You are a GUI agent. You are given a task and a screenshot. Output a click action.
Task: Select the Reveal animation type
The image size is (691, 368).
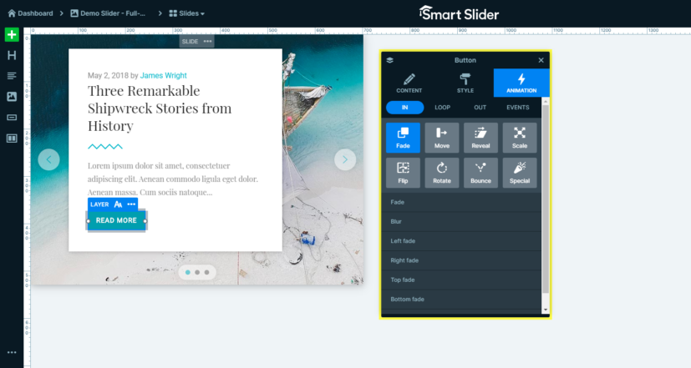480,138
